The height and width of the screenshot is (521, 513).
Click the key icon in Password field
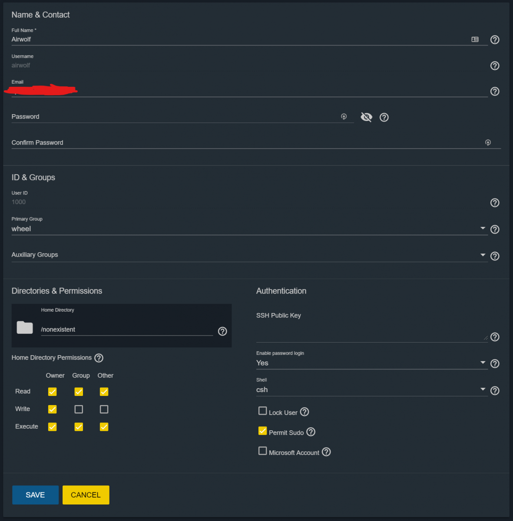pyautogui.click(x=344, y=116)
